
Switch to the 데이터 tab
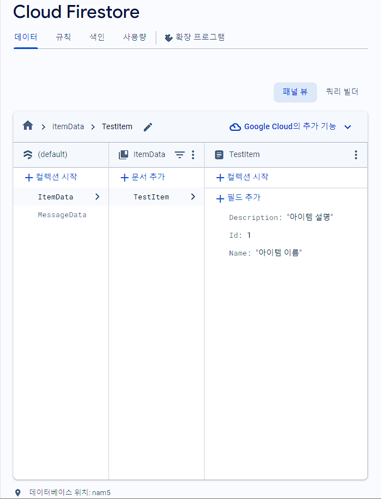click(26, 37)
